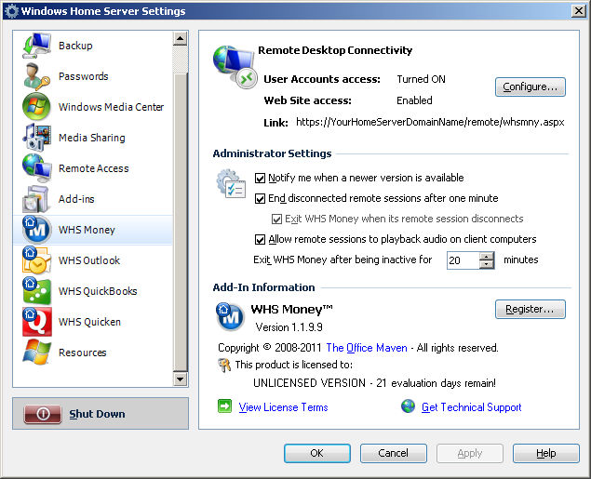Viewport: 591px width, 479px height.
Task: Click the remote whsmny.aspx link URL text
Action: [430, 122]
